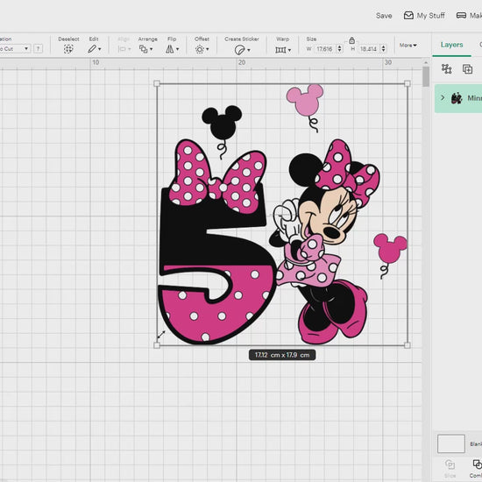Open the Operation dropdown showing Cut
The width and height of the screenshot is (482, 482).
pyautogui.click(x=15, y=48)
